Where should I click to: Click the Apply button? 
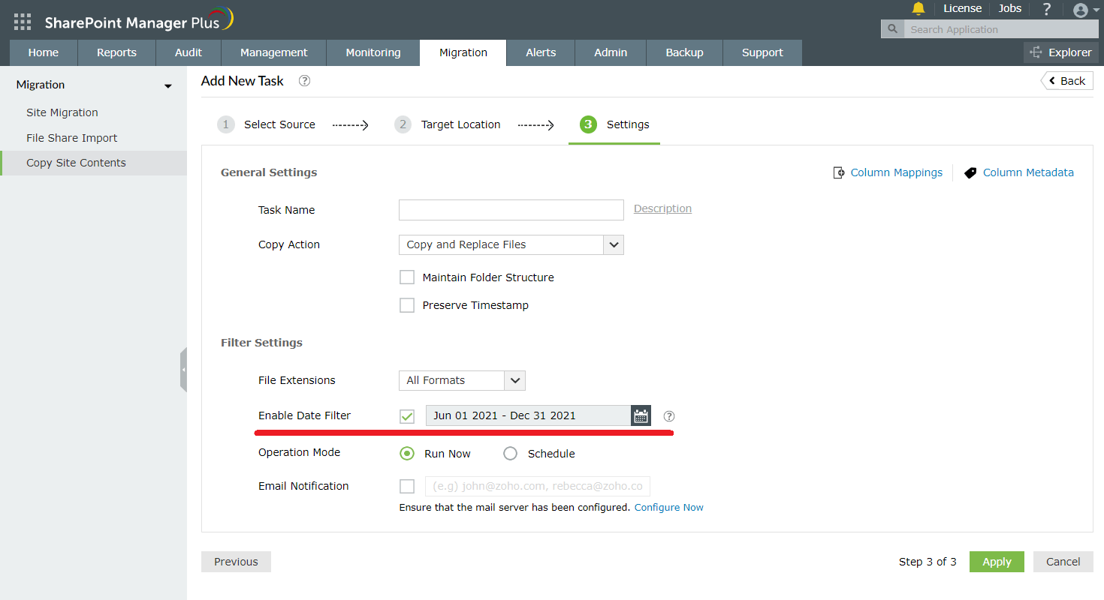997,562
